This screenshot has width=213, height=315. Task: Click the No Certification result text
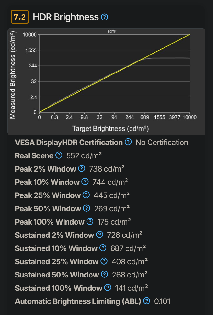(162, 142)
